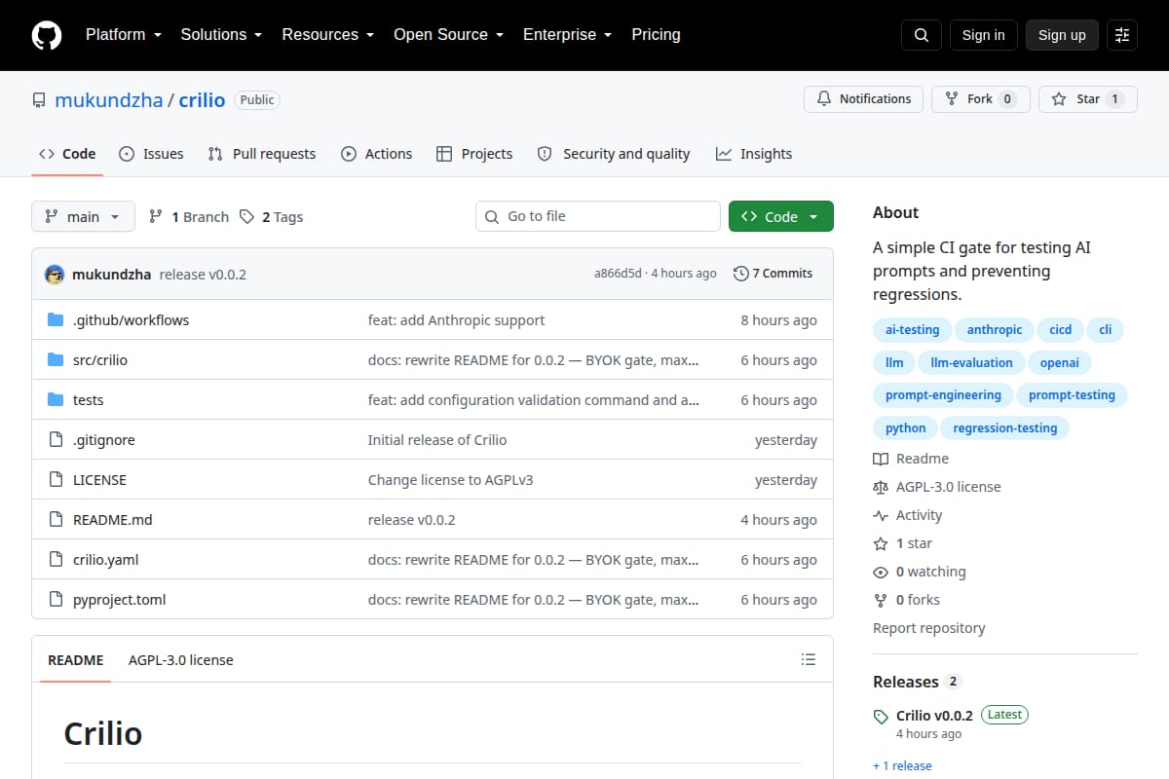Image resolution: width=1169 pixels, height=779 pixels.
Task: Open 'Change license to AGPLv3' commit message
Action: pyautogui.click(x=450, y=480)
